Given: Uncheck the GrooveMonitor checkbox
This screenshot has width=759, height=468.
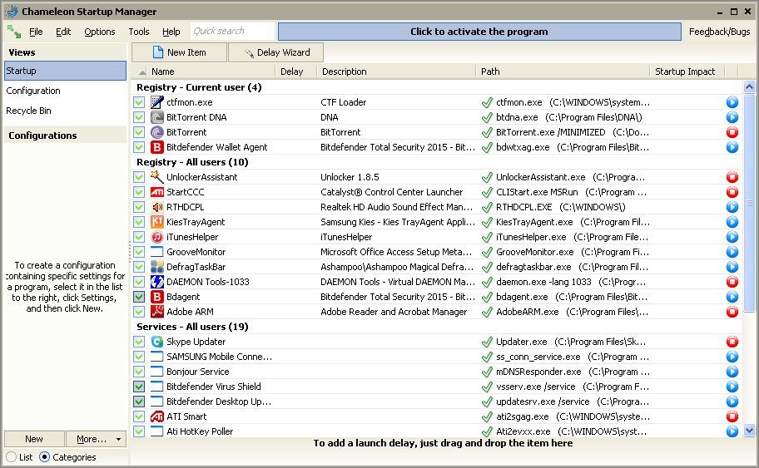Looking at the screenshot, I should click(x=139, y=252).
